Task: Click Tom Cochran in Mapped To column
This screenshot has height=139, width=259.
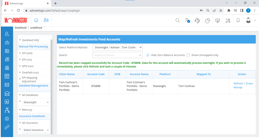Action: point(186,86)
